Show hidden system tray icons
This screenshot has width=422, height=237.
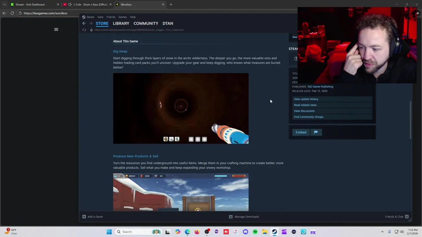[x=382, y=232]
